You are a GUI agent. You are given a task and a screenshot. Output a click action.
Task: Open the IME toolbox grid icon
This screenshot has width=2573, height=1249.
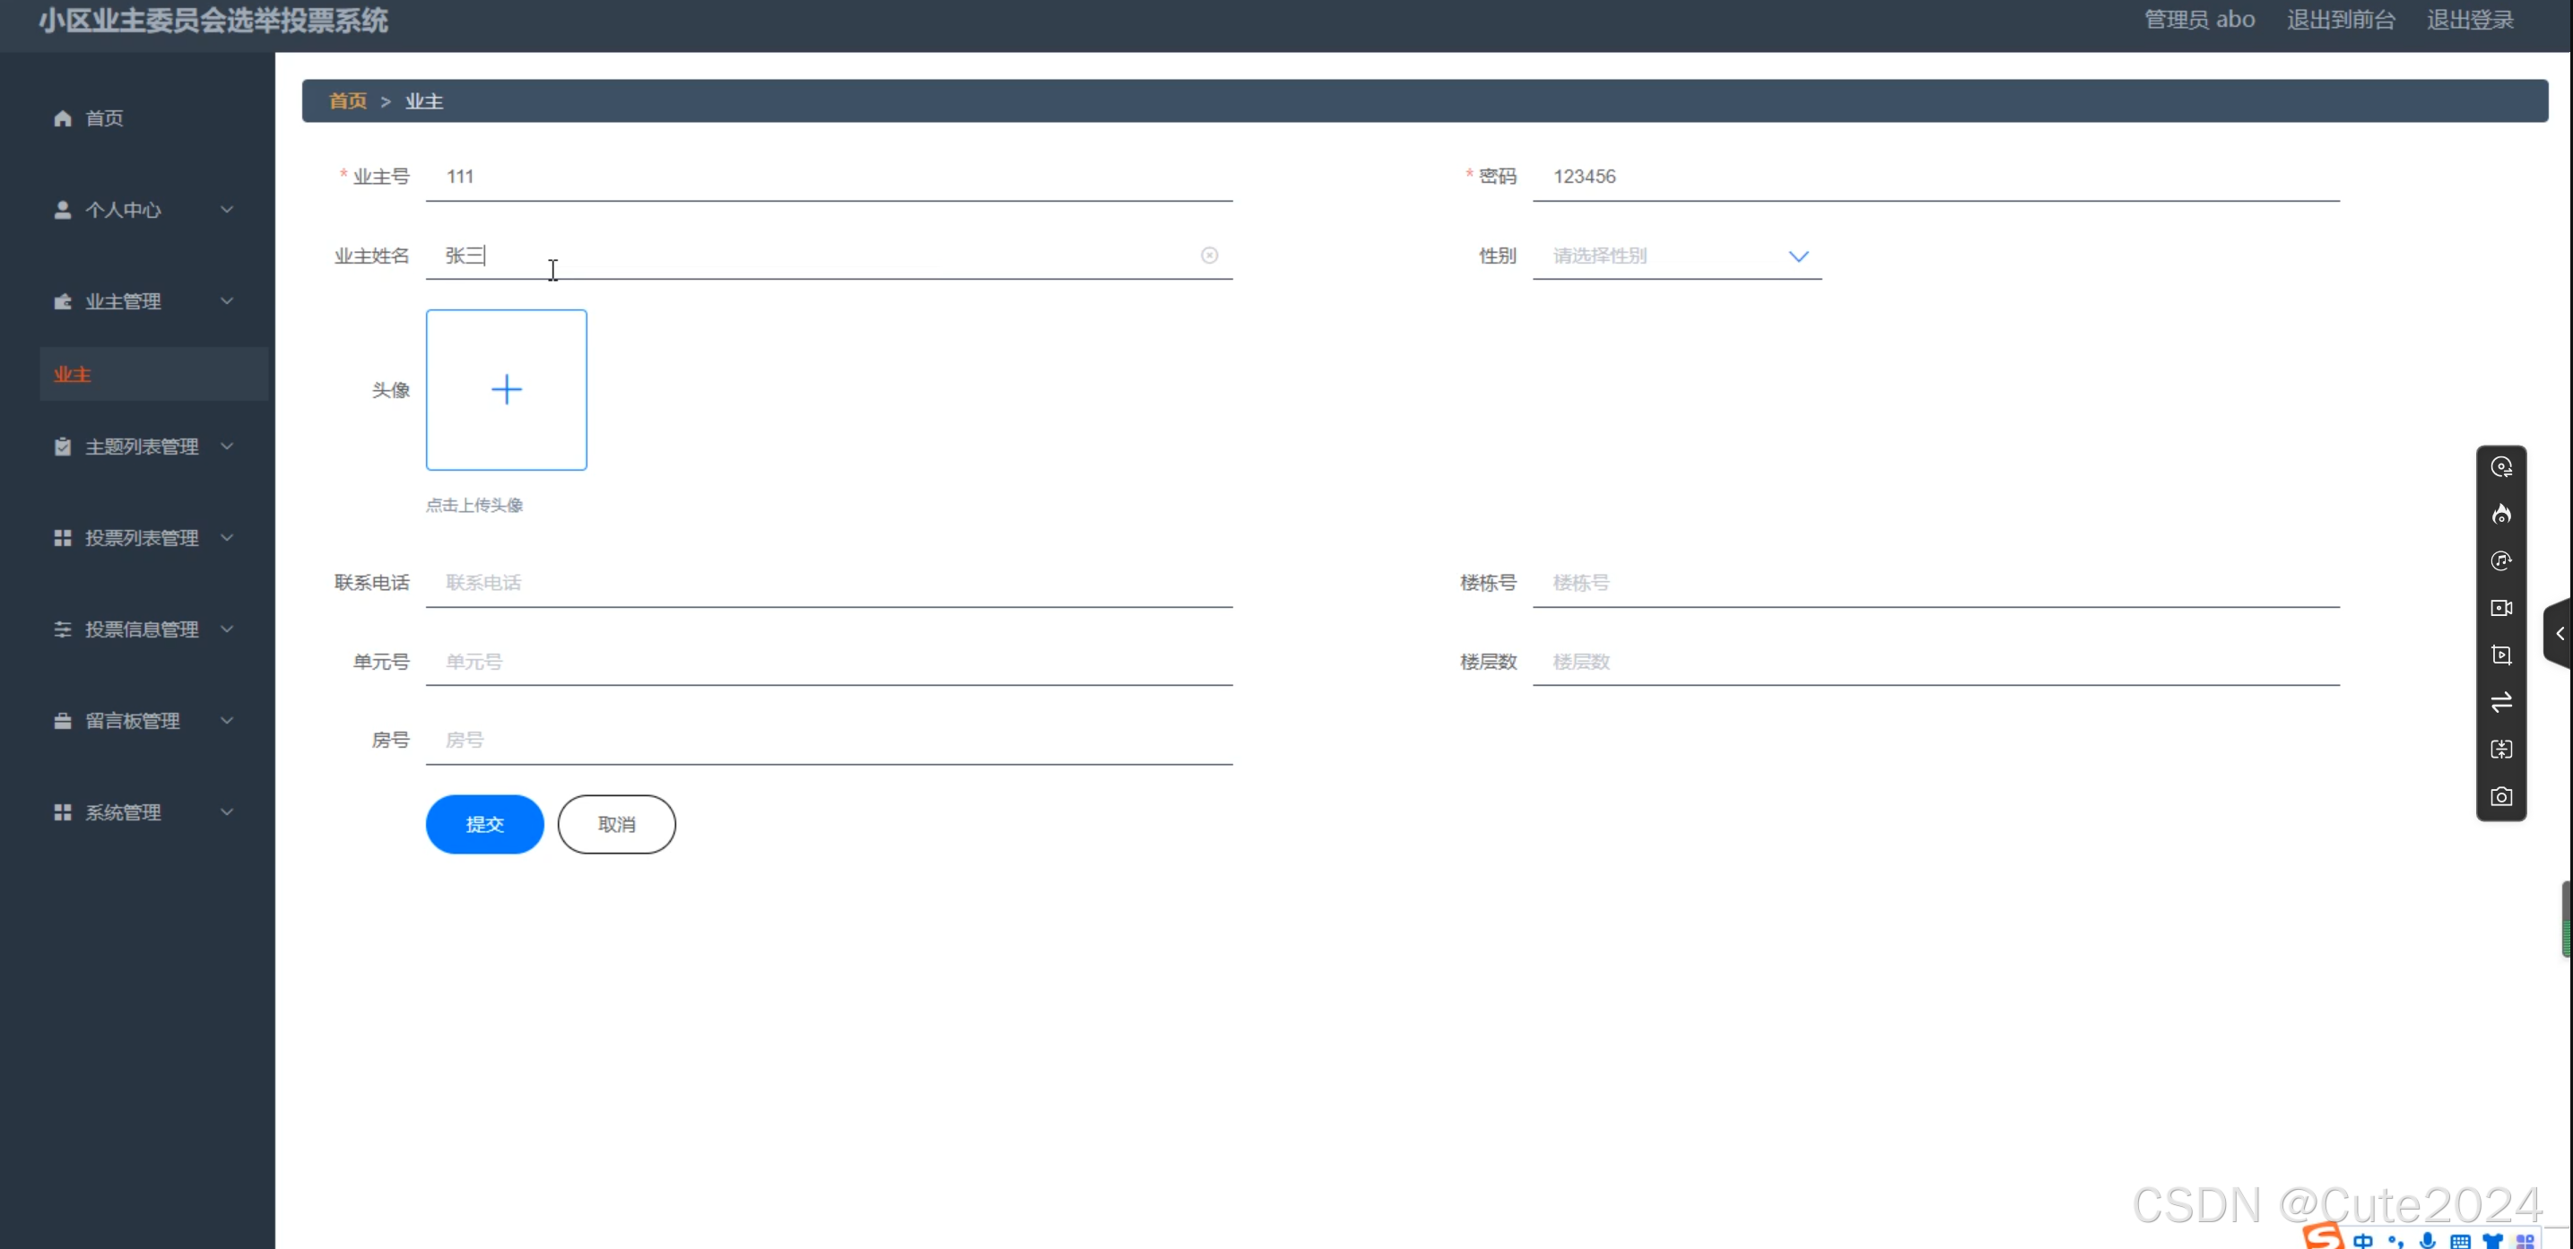[2525, 1241]
